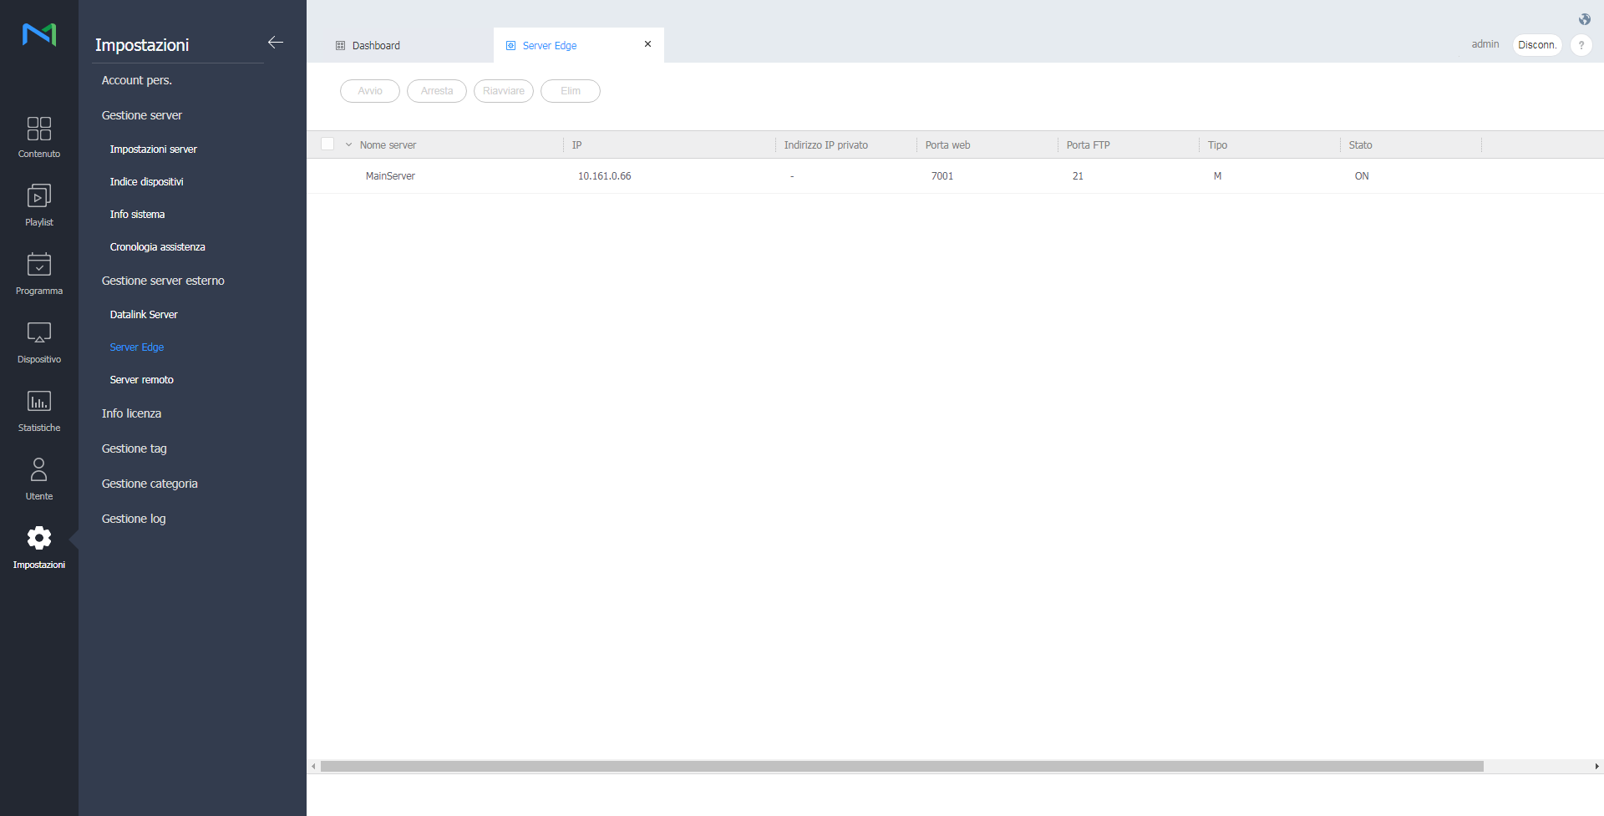This screenshot has height=816, width=1604.
Task: Open the Utente person icon
Action: click(38, 469)
